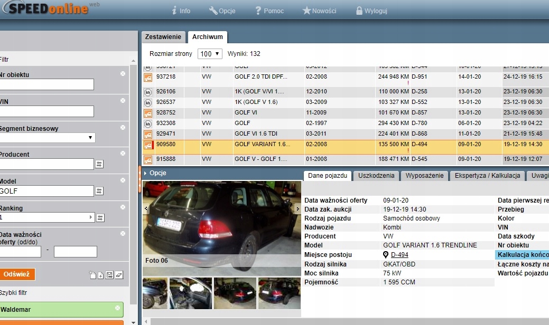549x325 pixels.
Task: Click the eraser icon to clear filters
Action: click(x=119, y=275)
